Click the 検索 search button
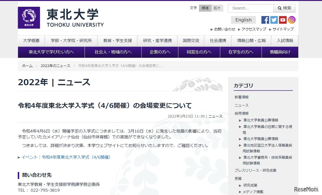The image size is (322, 195). [x=285, y=8]
